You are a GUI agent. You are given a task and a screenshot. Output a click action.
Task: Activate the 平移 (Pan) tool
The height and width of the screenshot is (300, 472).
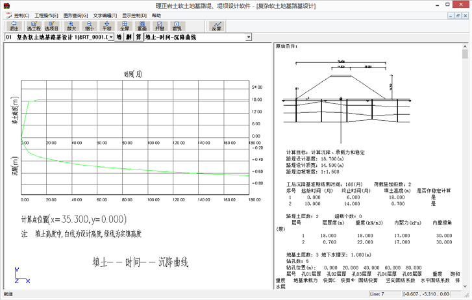pos(107,27)
